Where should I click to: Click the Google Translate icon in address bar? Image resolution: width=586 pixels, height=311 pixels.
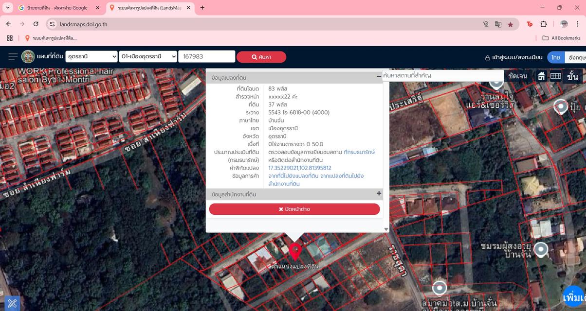(x=498, y=24)
